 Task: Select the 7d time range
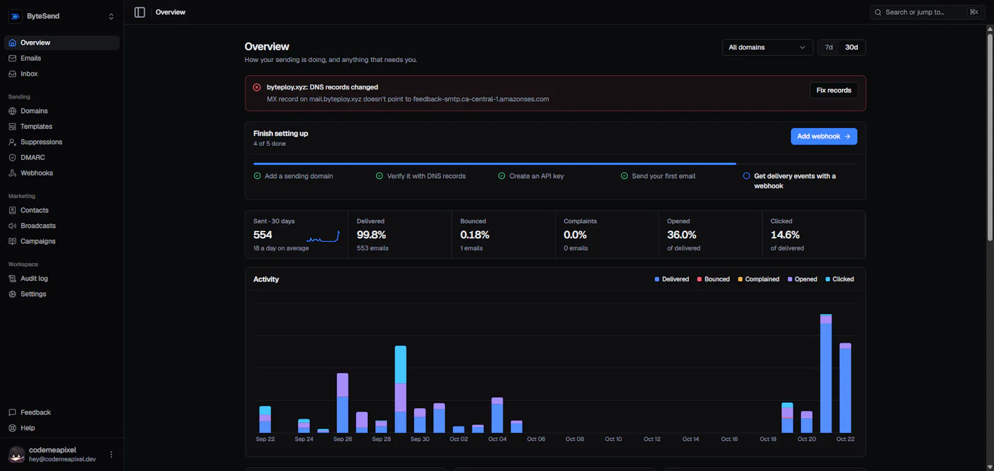[x=829, y=47]
